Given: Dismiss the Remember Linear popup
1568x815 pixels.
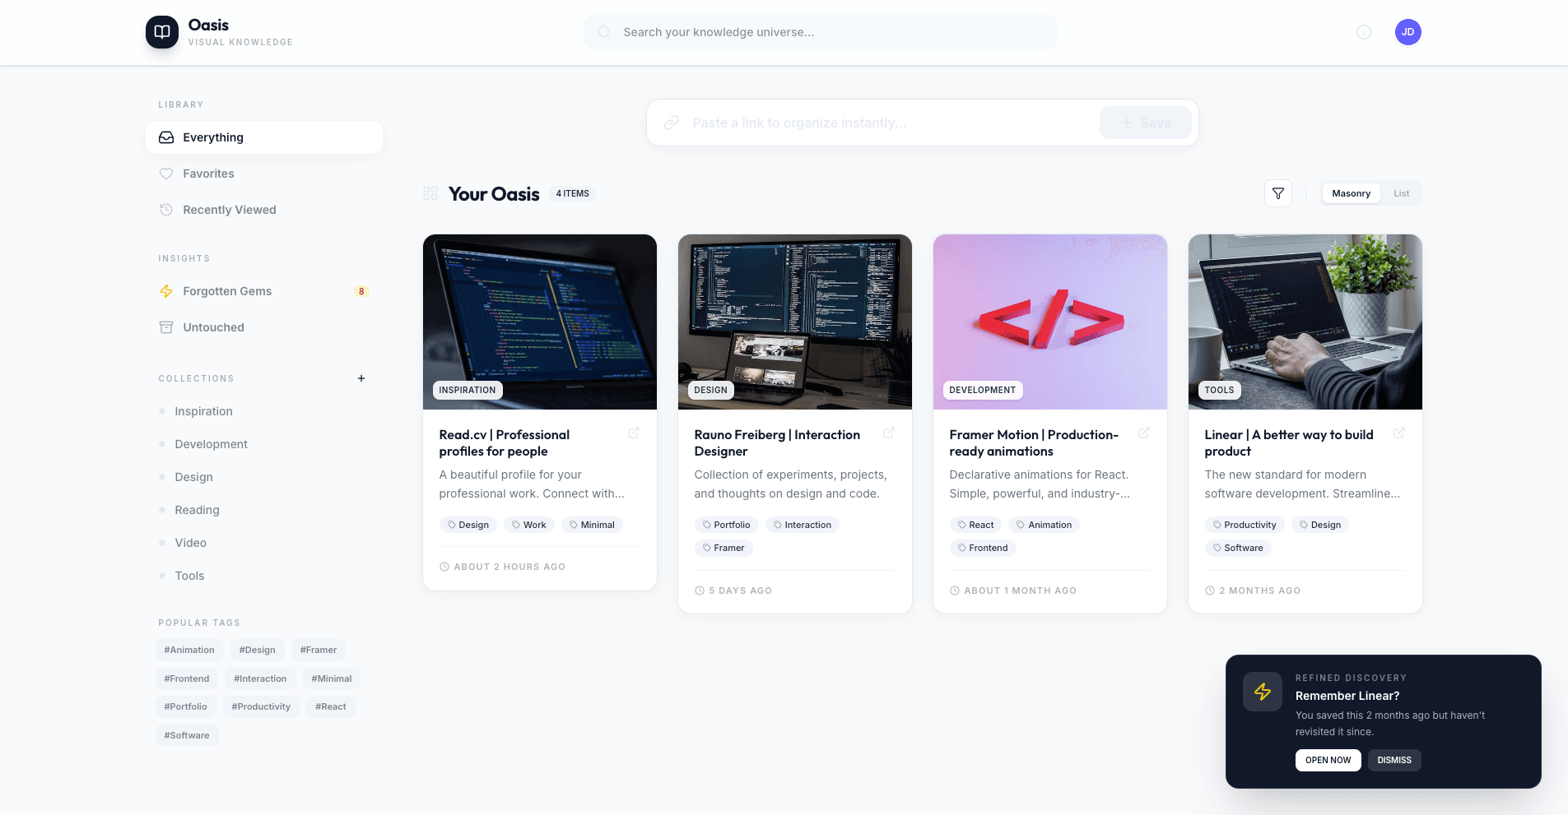Looking at the screenshot, I should (1394, 760).
